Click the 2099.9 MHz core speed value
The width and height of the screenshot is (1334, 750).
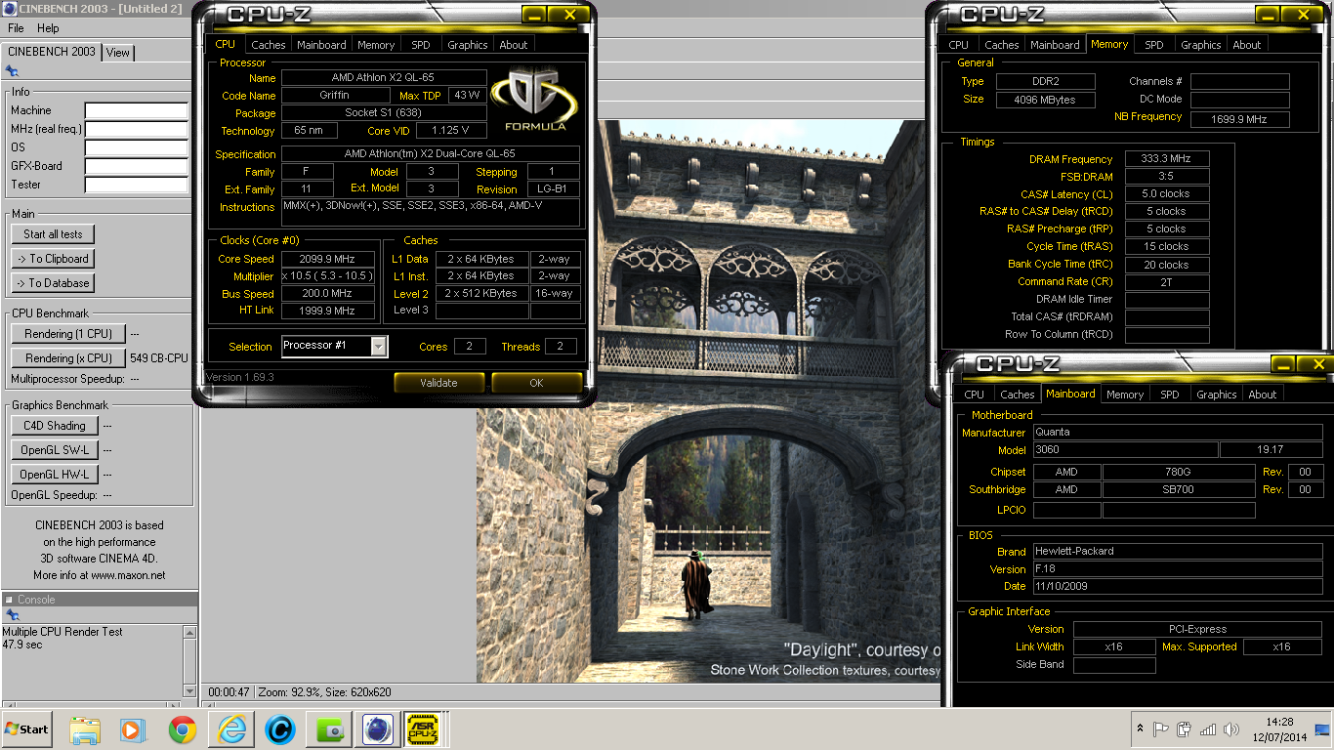328,260
